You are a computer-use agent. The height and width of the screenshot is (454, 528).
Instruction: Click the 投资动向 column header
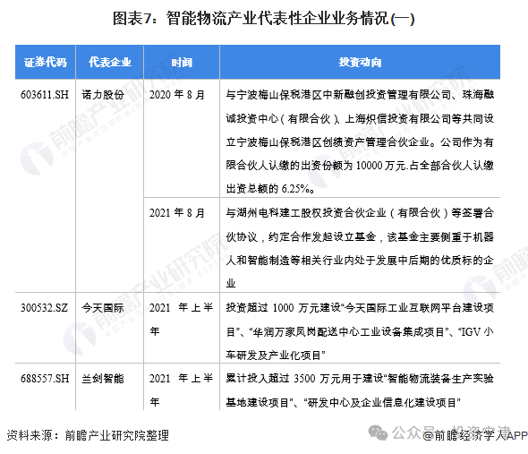360,63
